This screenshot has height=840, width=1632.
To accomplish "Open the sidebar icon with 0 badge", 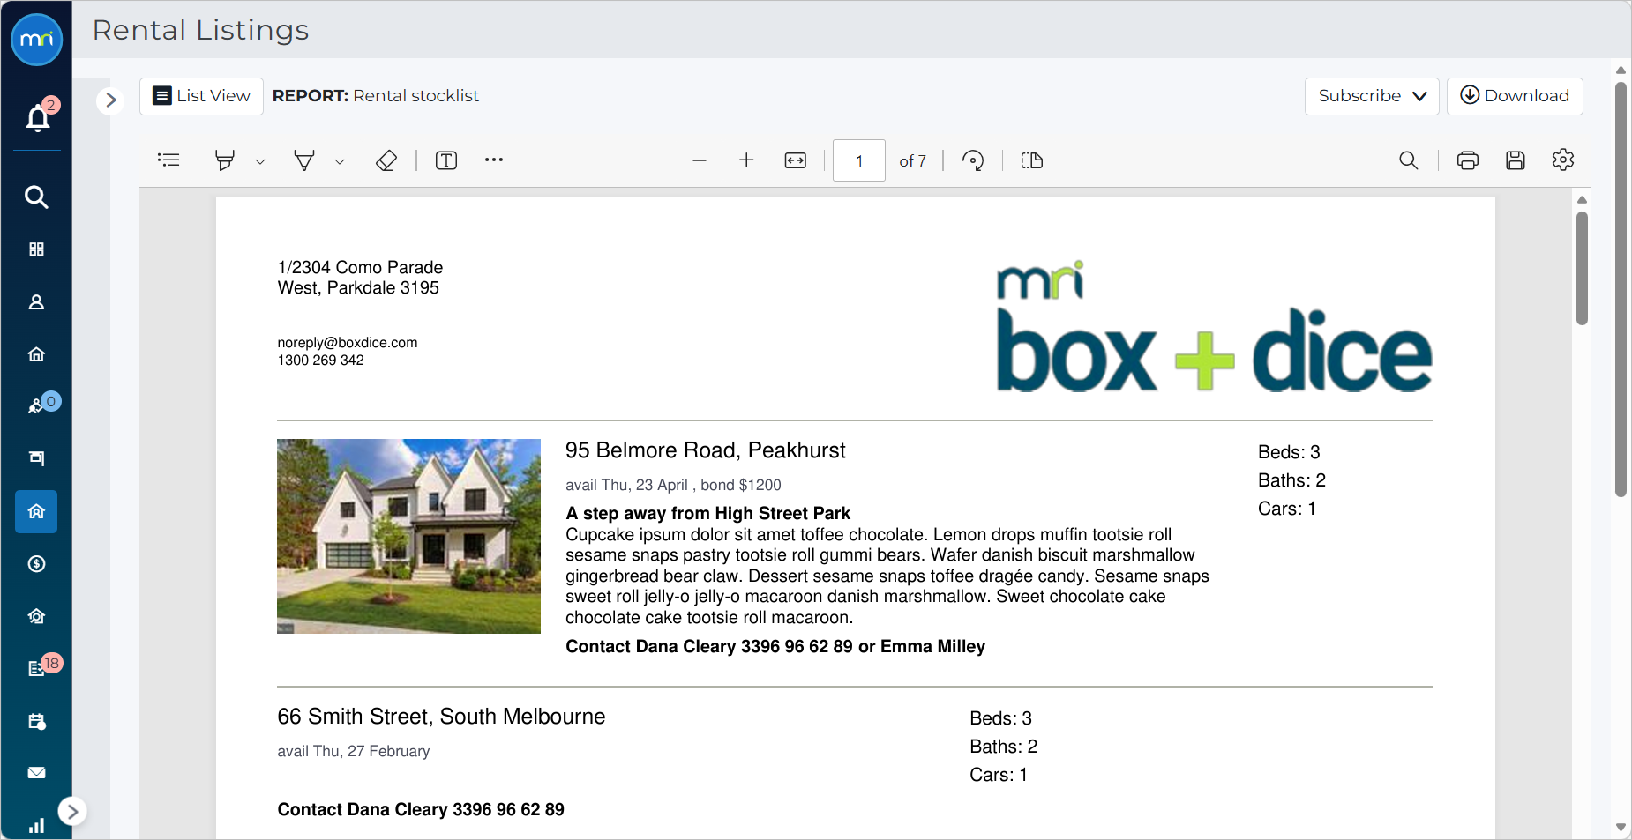I will (x=38, y=405).
